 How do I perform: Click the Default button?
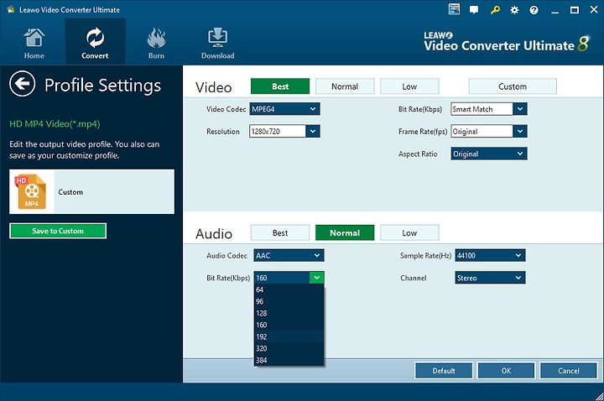(x=444, y=371)
